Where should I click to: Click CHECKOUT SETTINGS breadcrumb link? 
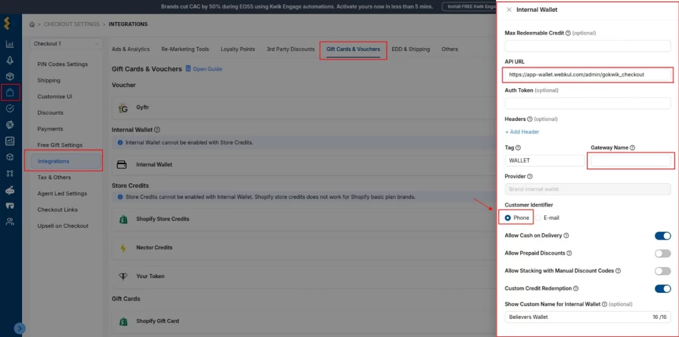pos(71,24)
